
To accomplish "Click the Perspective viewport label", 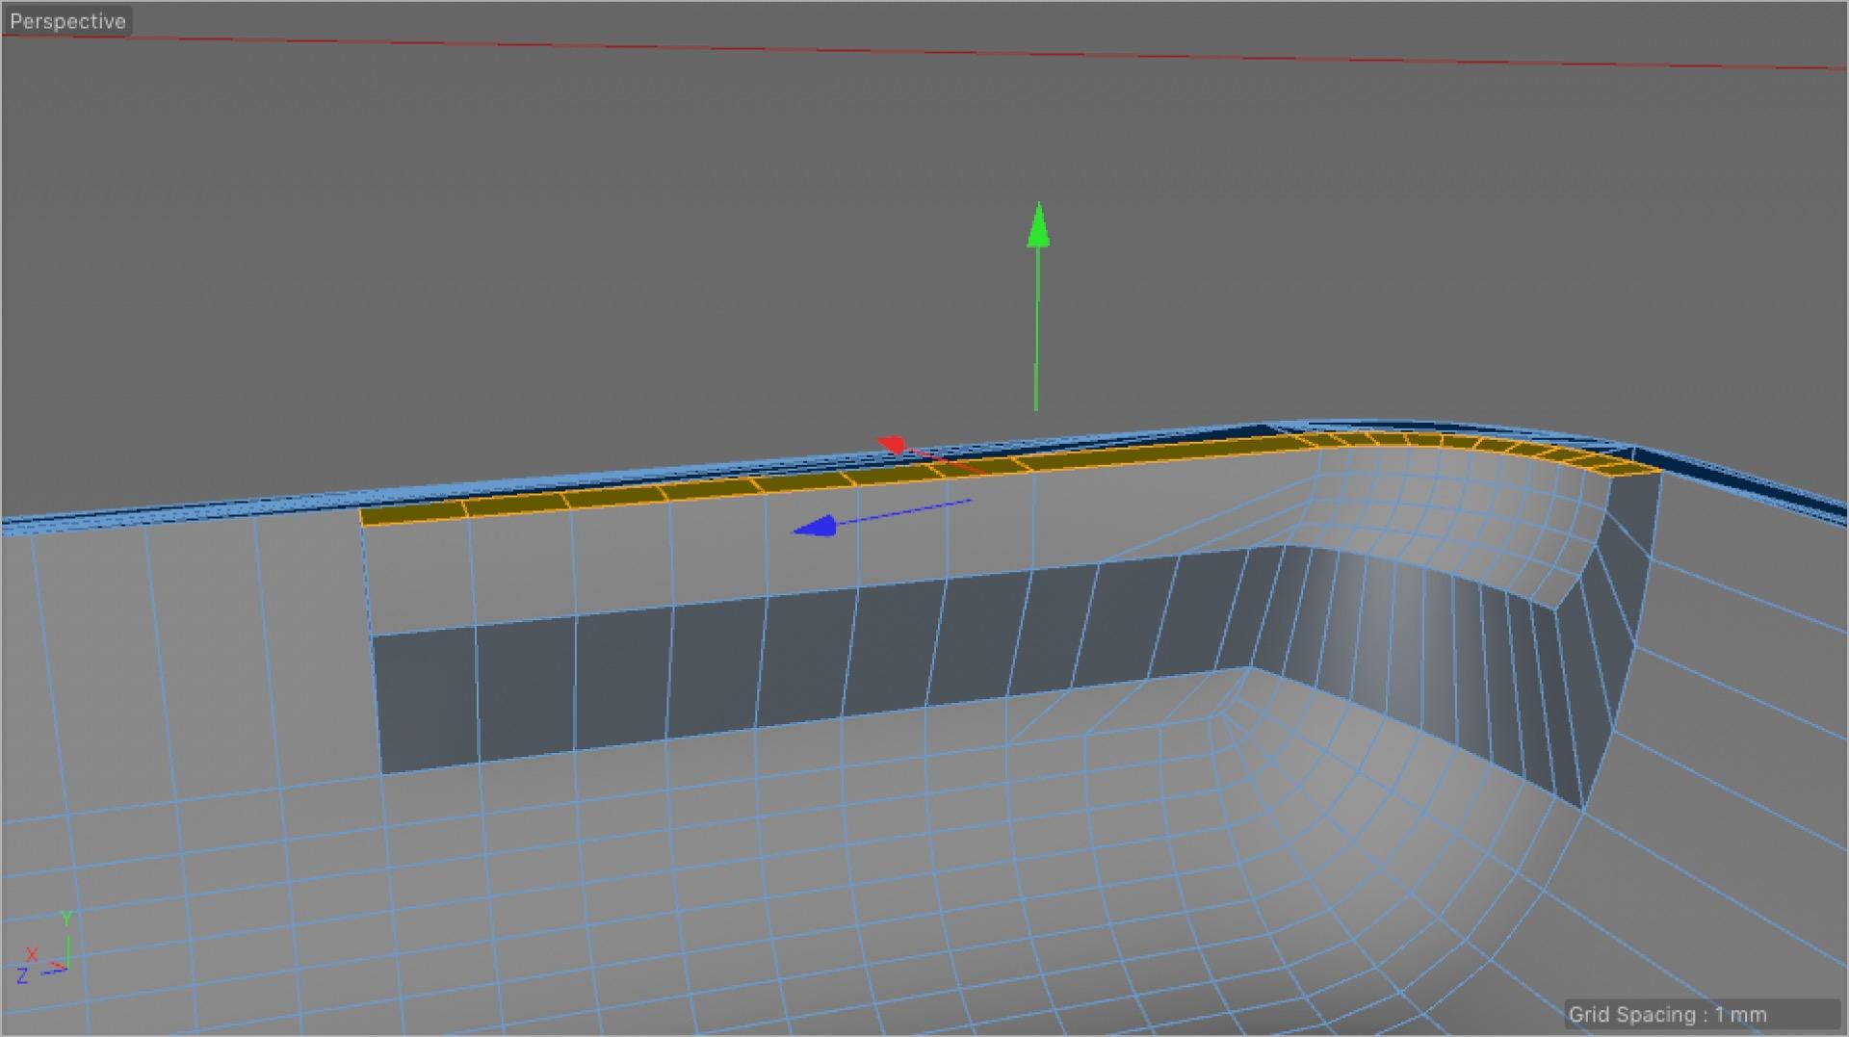I will 67,21.
